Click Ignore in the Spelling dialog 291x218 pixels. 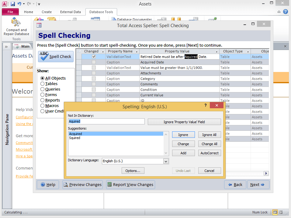[183, 135]
